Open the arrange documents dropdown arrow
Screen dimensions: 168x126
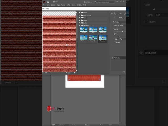pyautogui.click(x=57, y=2)
